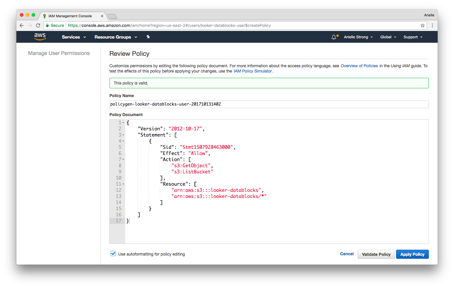Click the pin shortcut icon in AWS navbar
The width and height of the screenshot is (454, 288).
tap(148, 37)
